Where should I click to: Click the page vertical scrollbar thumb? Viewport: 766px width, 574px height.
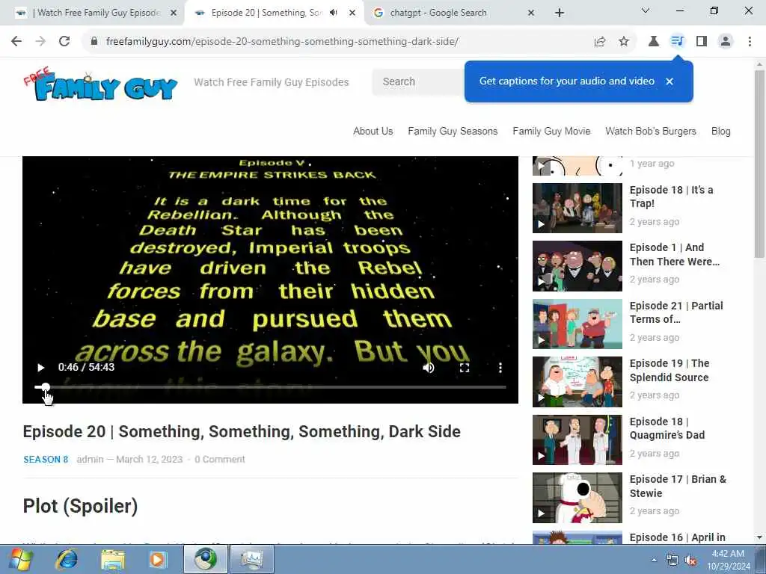759,164
